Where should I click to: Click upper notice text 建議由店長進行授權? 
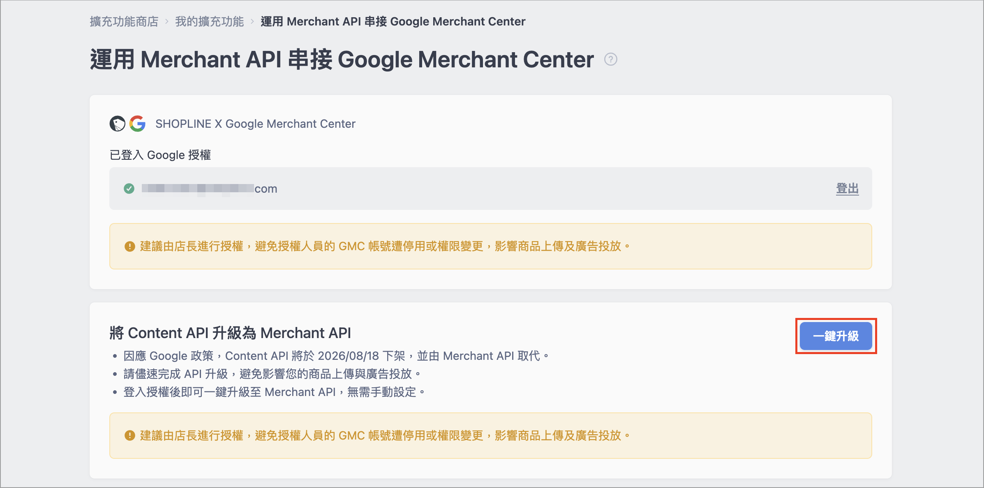[x=385, y=246]
